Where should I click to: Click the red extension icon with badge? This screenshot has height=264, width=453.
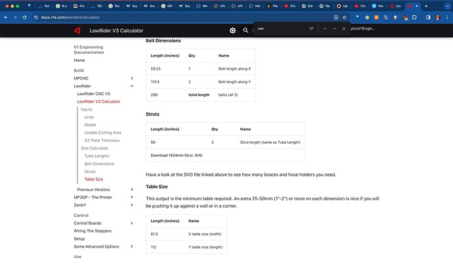405,18
